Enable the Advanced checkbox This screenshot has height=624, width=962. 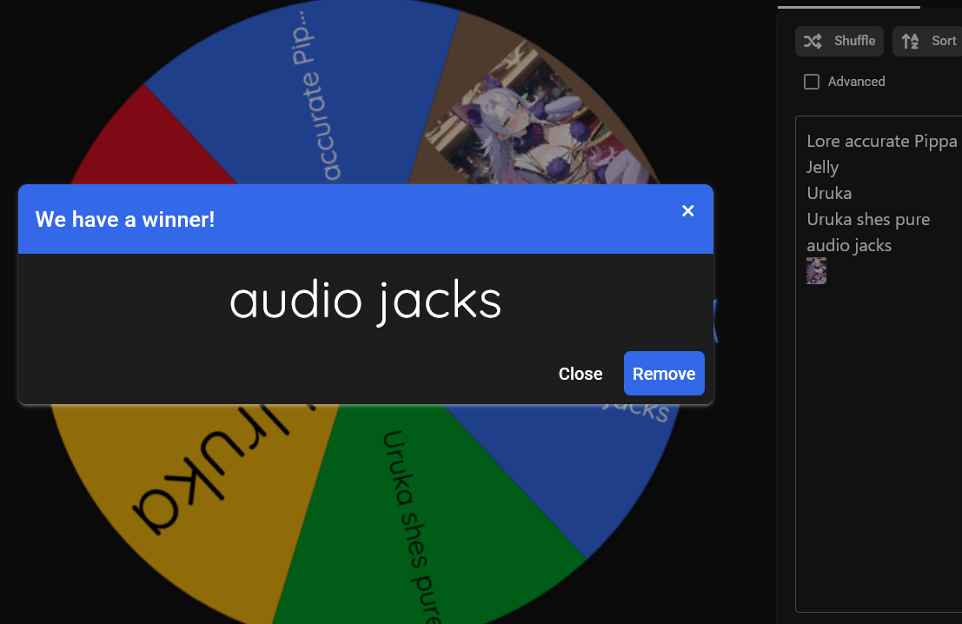click(812, 82)
